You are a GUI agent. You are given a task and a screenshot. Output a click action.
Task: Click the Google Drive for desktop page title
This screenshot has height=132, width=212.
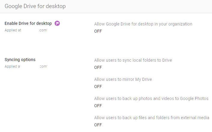[35, 6]
